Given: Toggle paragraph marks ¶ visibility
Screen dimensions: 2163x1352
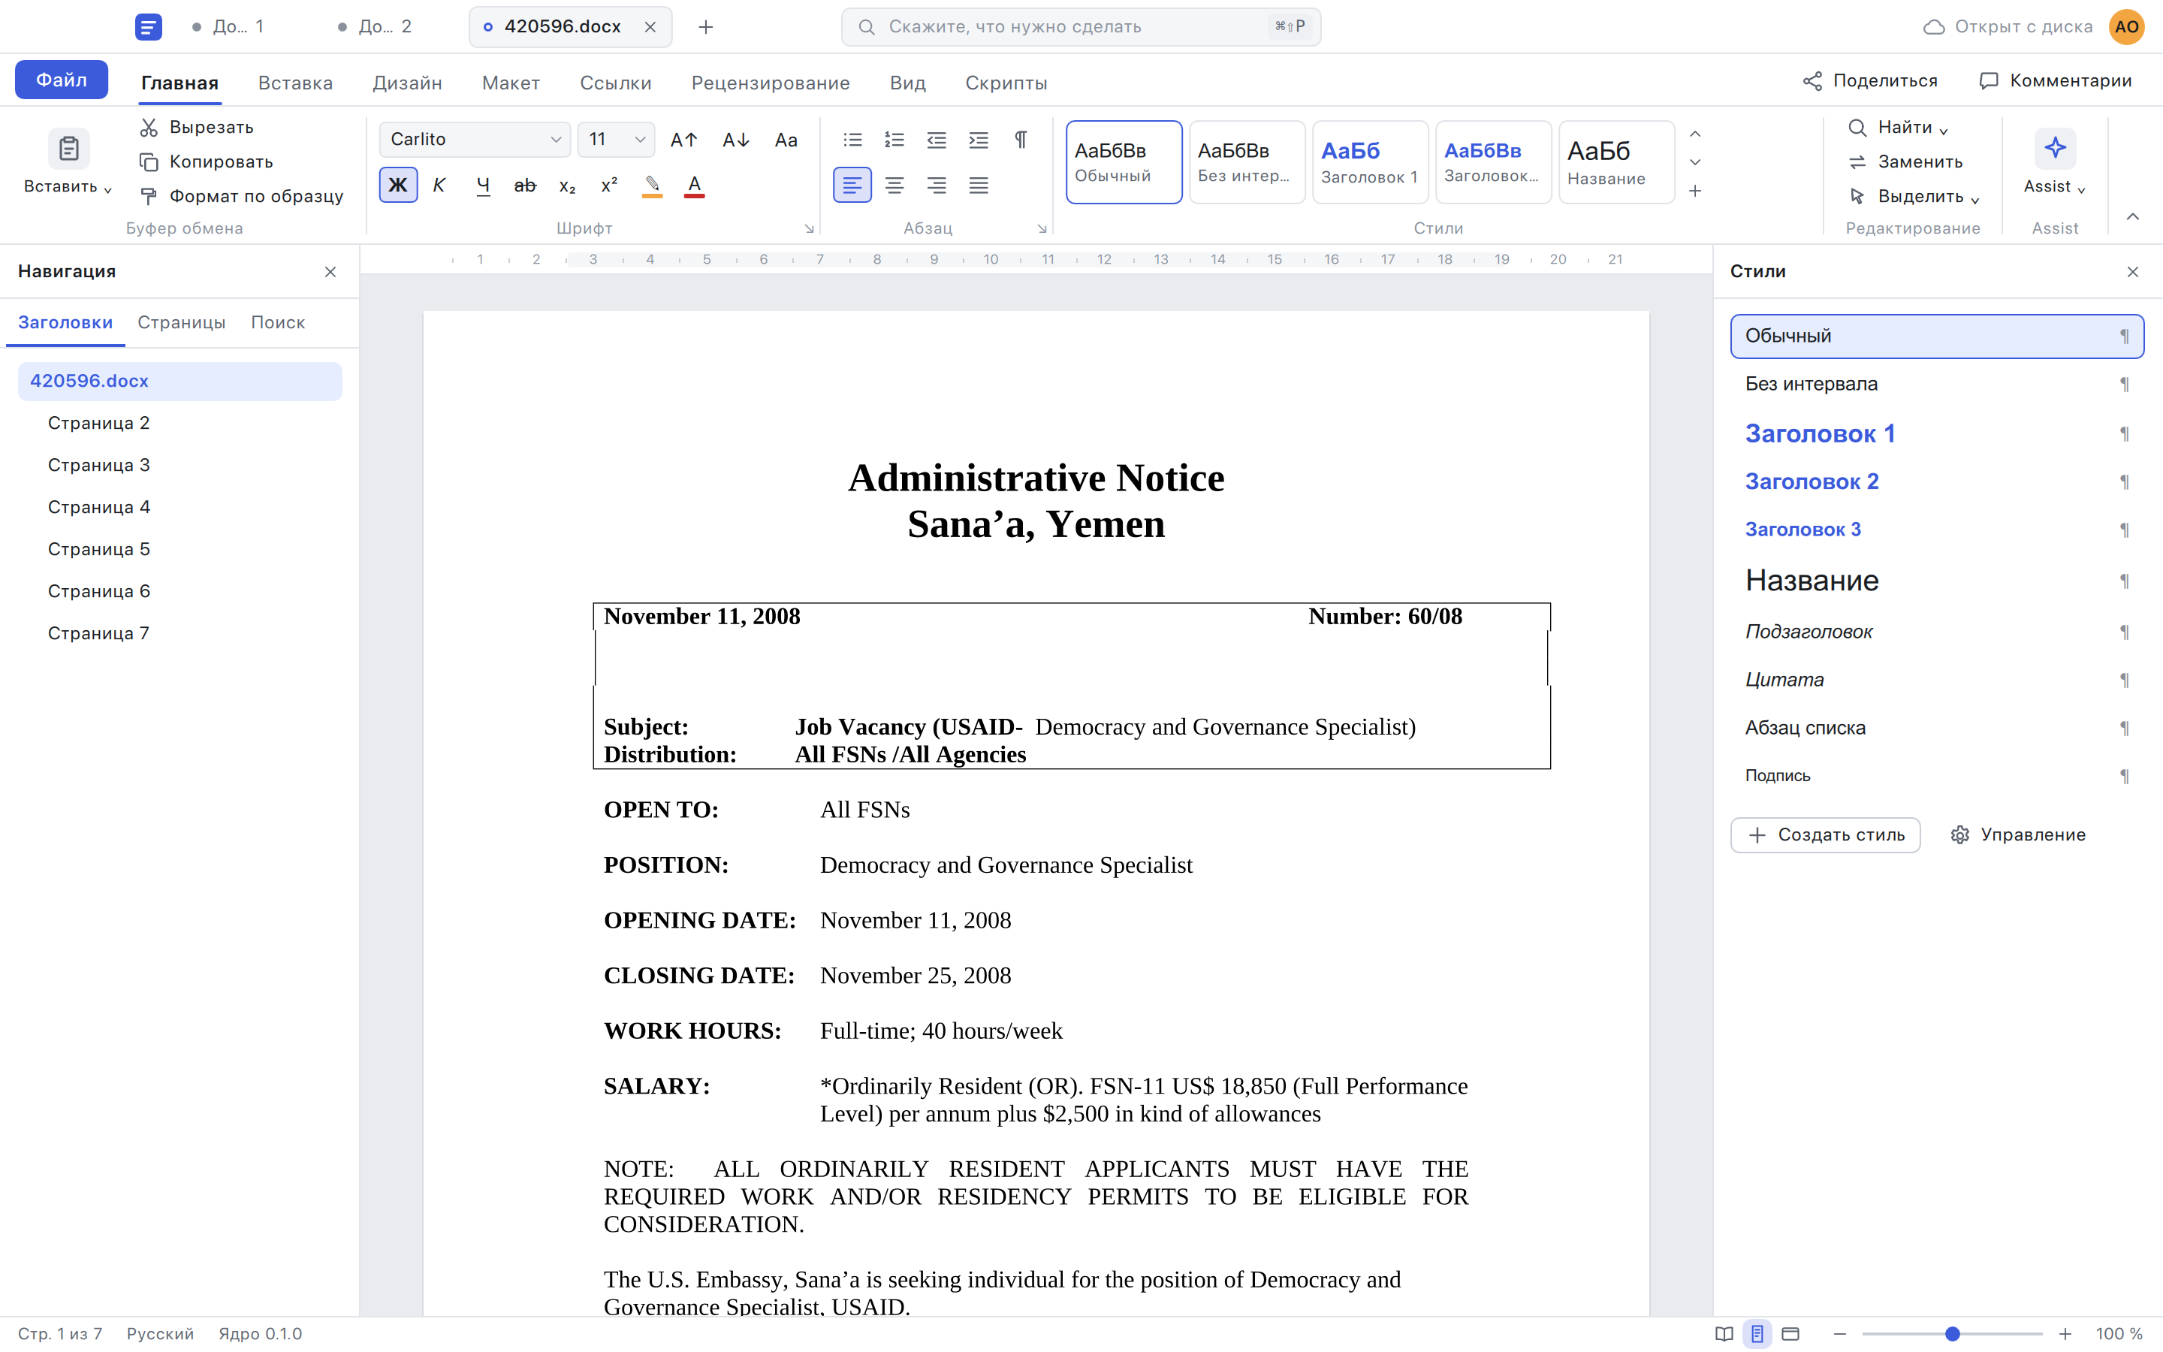Looking at the screenshot, I should (1021, 140).
